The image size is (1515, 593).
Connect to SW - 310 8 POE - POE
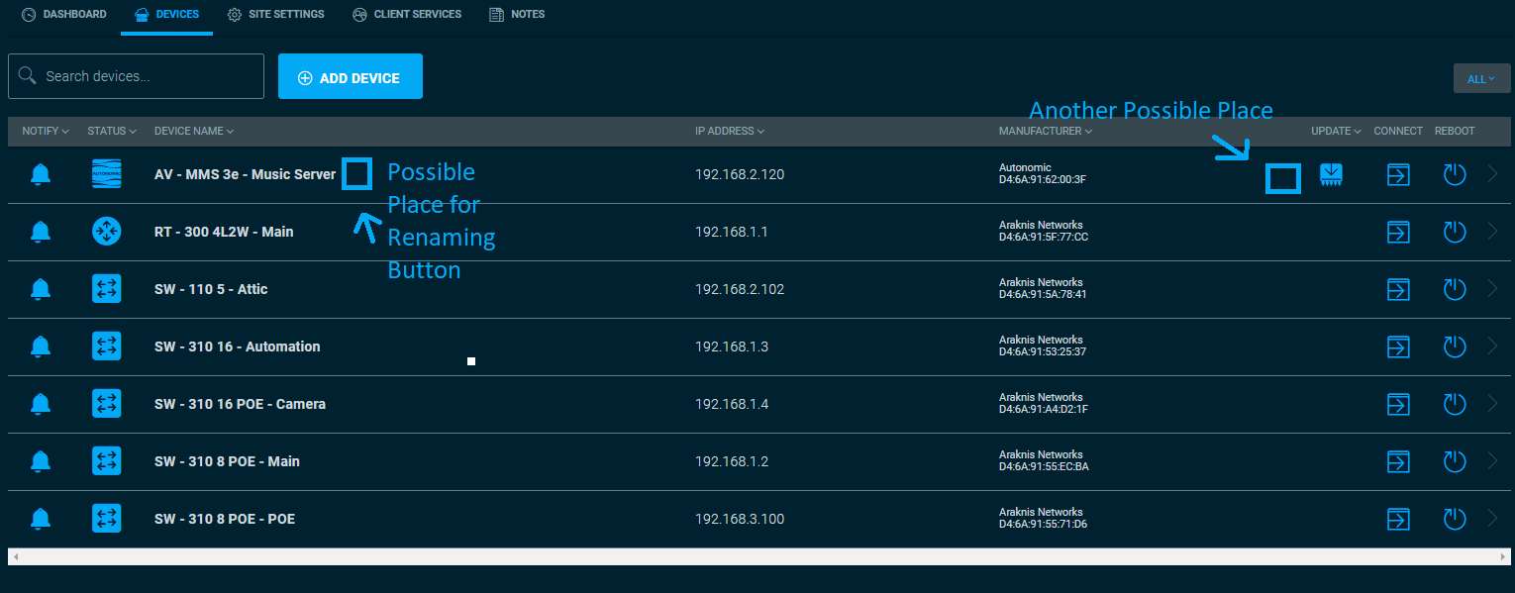[x=1397, y=520]
